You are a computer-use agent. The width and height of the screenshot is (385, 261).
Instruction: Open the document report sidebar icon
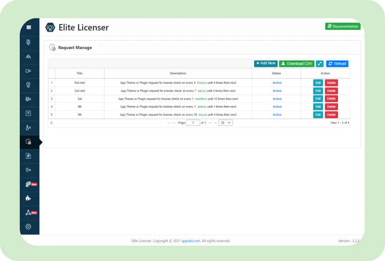(x=29, y=156)
